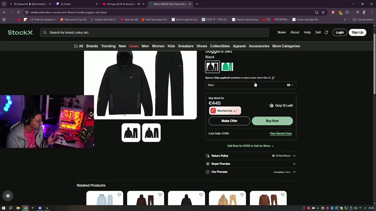The height and width of the screenshot is (211, 376).
Task: Open File Explorer from the taskbar
Action: click(18, 208)
